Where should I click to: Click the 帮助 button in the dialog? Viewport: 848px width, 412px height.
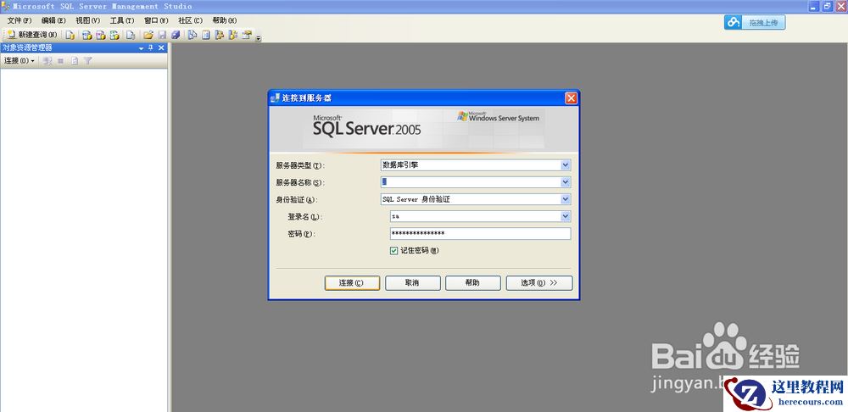[472, 283]
